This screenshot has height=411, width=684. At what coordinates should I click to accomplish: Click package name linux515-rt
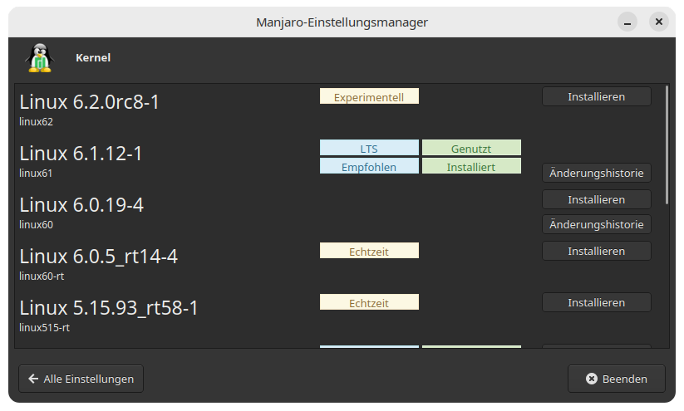click(x=45, y=327)
